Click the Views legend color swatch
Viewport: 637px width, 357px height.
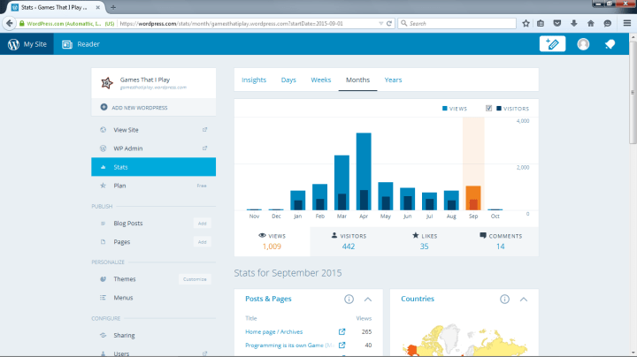pos(445,109)
